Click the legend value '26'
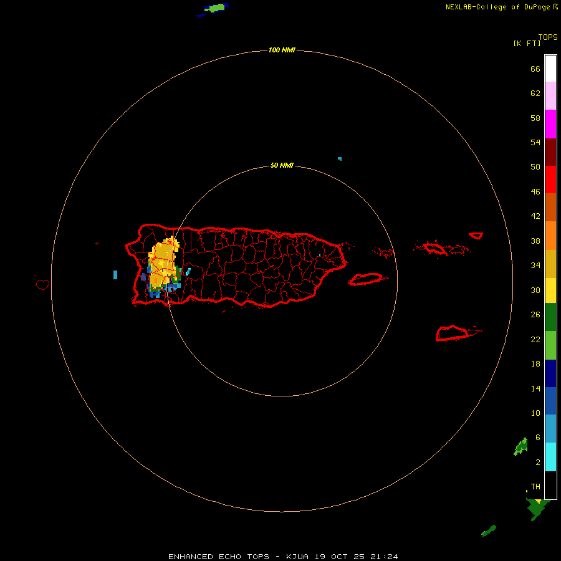Viewport: 561px width, 561px height. click(535, 315)
